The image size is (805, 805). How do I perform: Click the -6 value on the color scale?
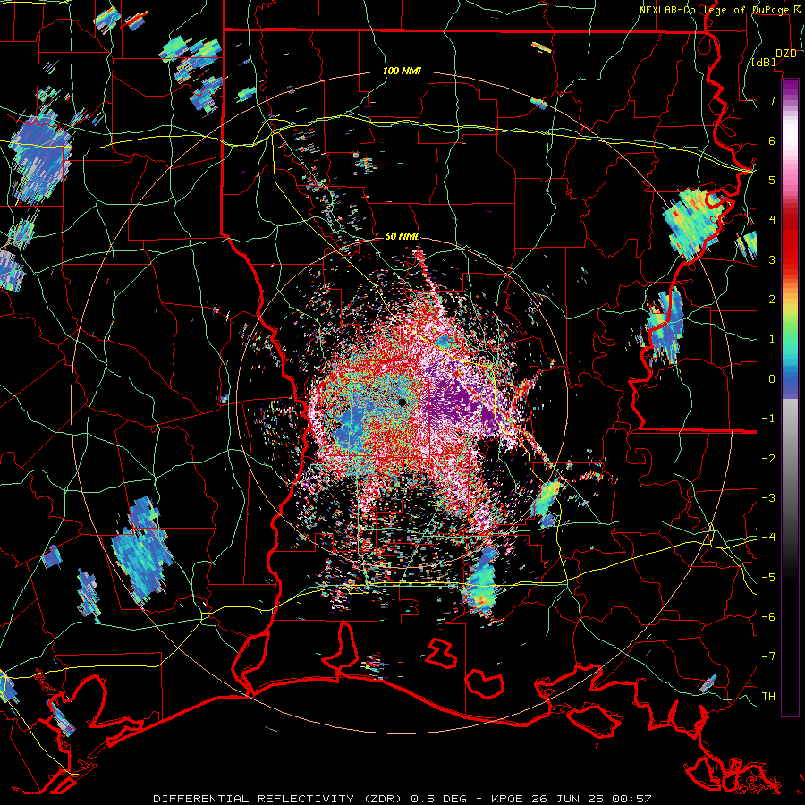pos(768,617)
